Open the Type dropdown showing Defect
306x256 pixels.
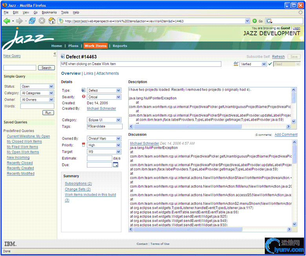(x=118, y=90)
